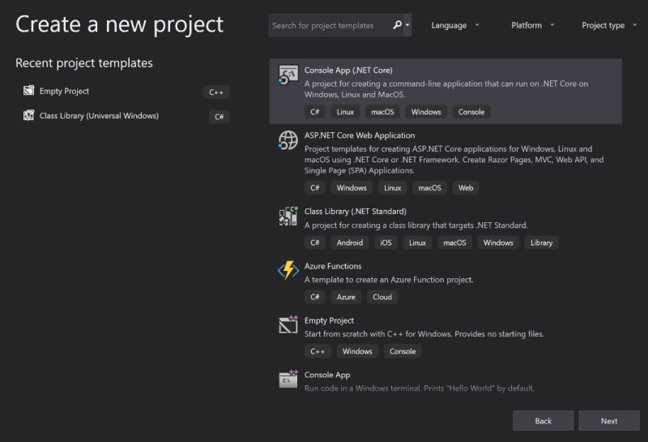Choose recent Class Library (Universal Windows) name
This screenshot has height=442, width=648.
(99, 116)
